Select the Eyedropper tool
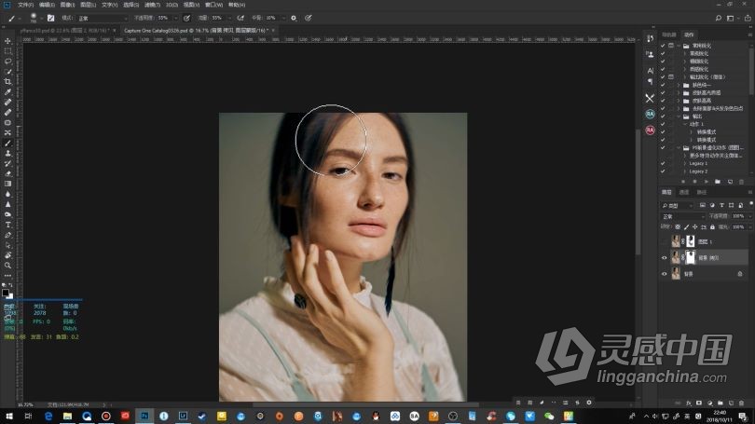The height and width of the screenshot is (424, 755). 8,92
